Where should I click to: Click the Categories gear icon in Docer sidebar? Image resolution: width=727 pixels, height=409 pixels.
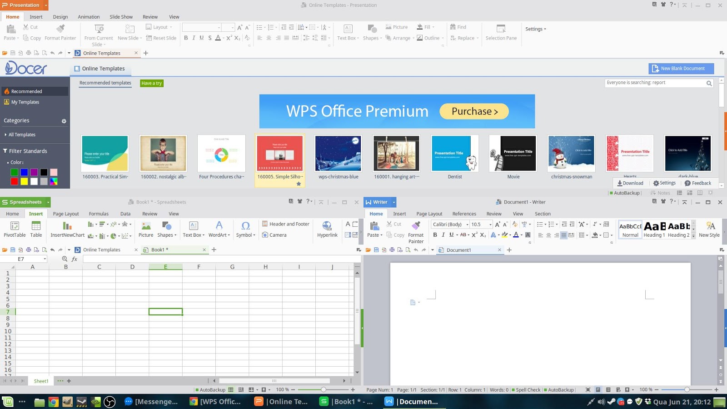[64, 121]
